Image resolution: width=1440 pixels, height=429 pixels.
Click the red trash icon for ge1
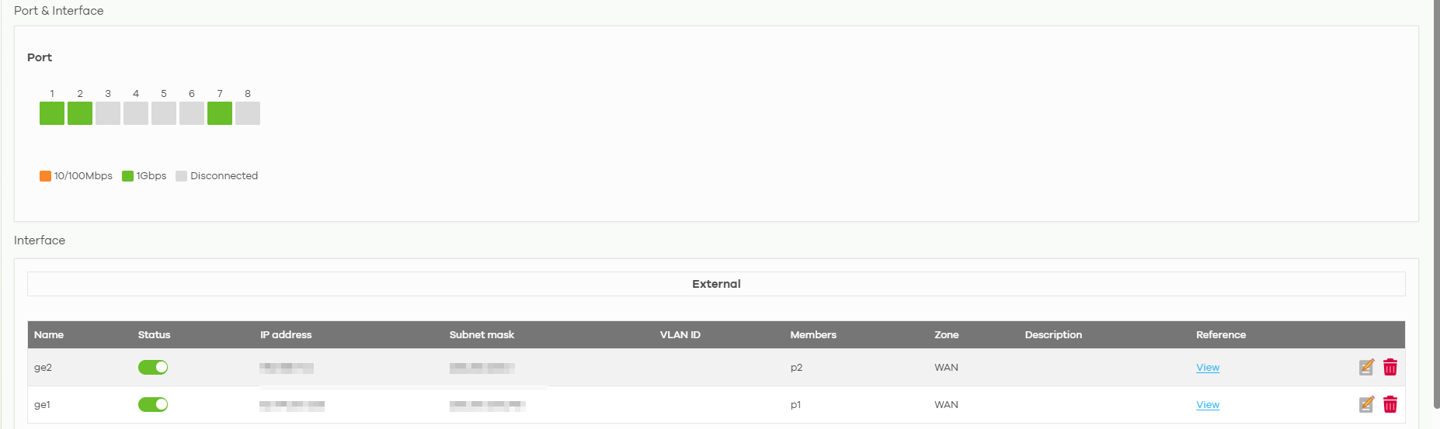[x=1390, y=404]
